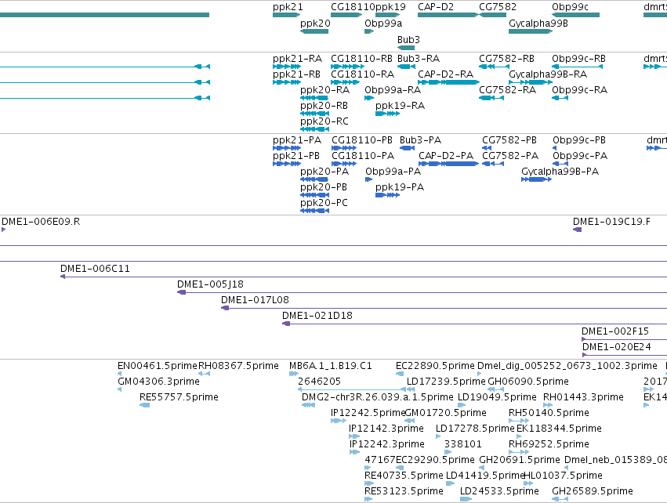667x503 pixels.
Task: Select the DME1-019C19.F BAC end label
Action: tap(611, 222)
